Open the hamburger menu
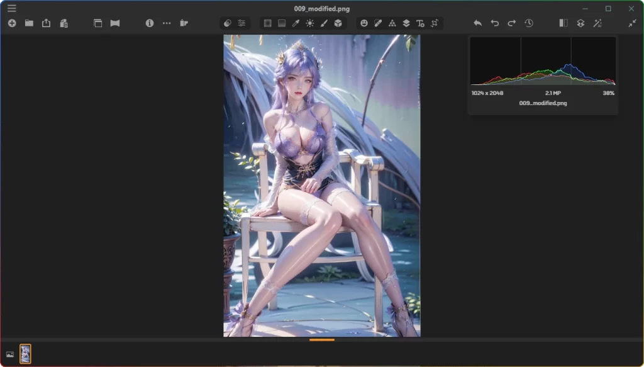 click(x=11, y=8)
